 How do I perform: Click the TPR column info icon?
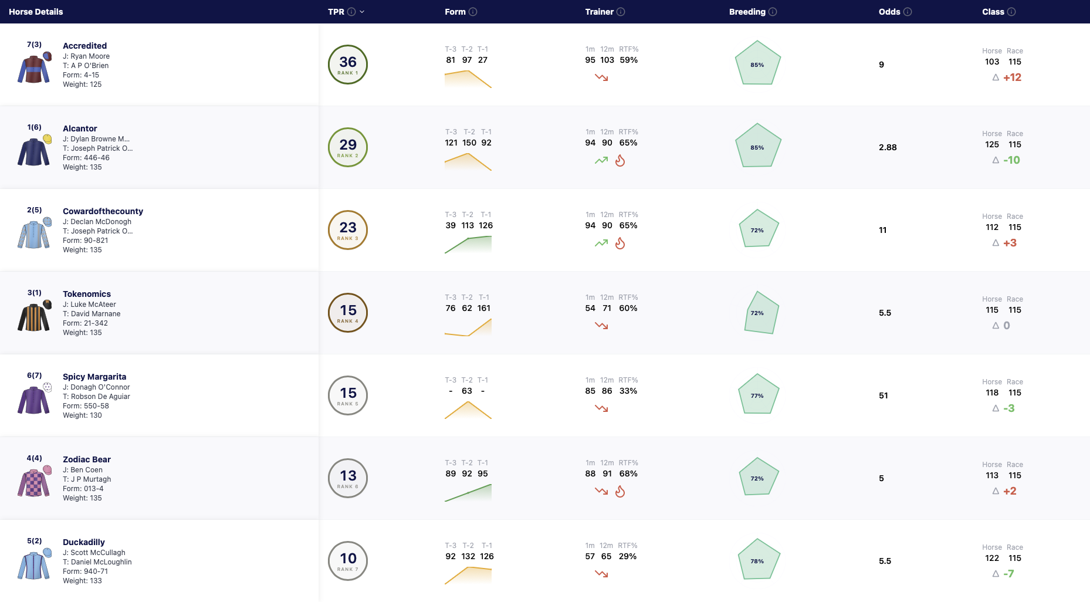click(x=351, y=12)
